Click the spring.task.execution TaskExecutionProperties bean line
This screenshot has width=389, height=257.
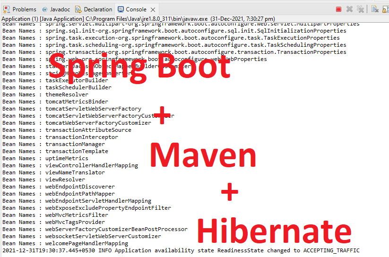point(171,38)
